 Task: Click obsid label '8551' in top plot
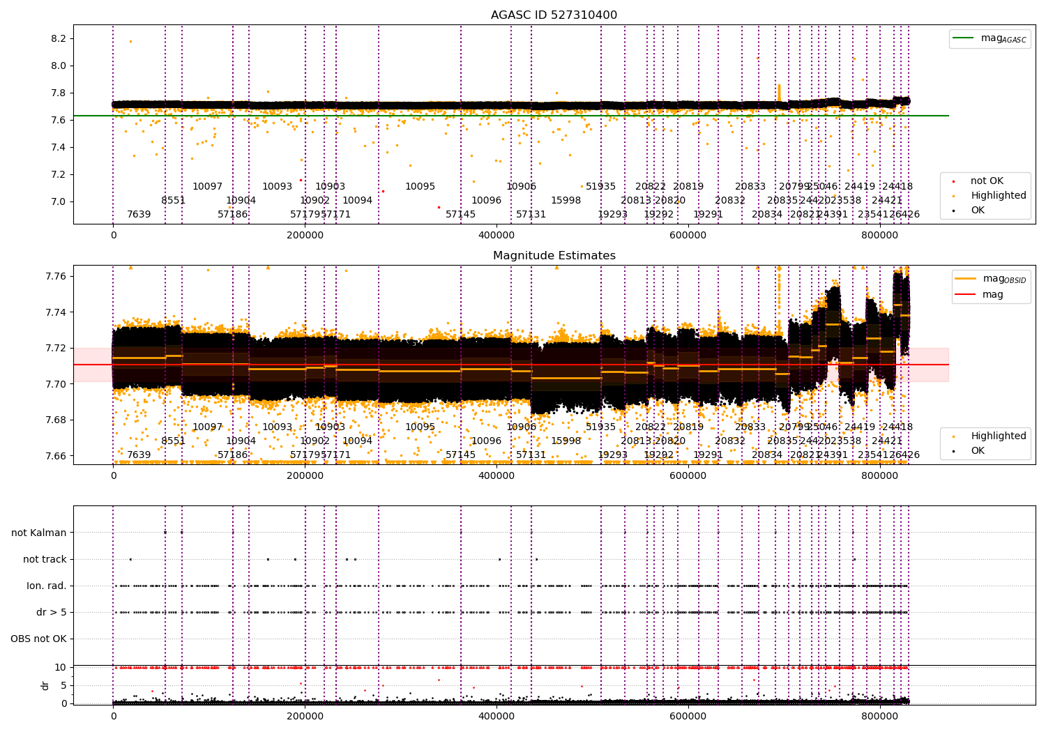click(174, 200)
